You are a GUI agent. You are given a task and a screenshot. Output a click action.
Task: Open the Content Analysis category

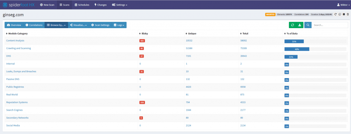(x=15, y=40)
